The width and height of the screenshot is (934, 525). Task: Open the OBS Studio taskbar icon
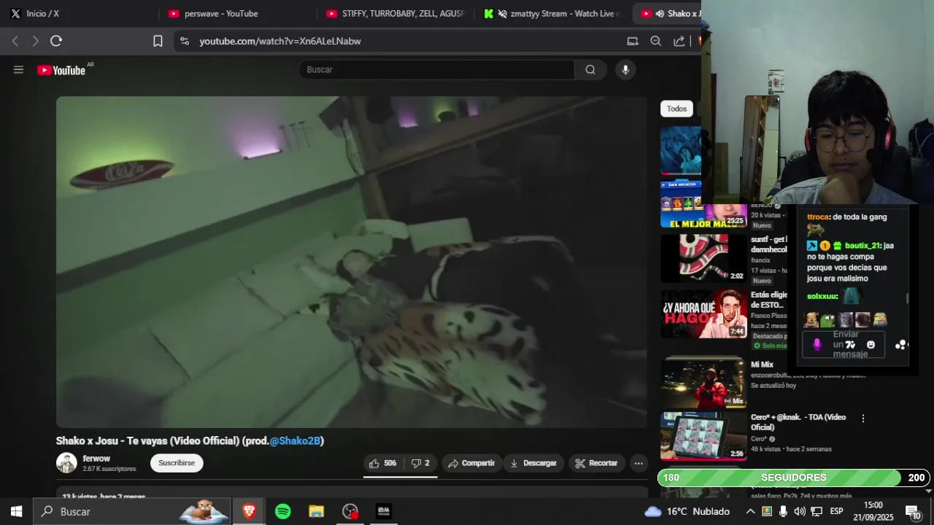click(x=350, y=512)
